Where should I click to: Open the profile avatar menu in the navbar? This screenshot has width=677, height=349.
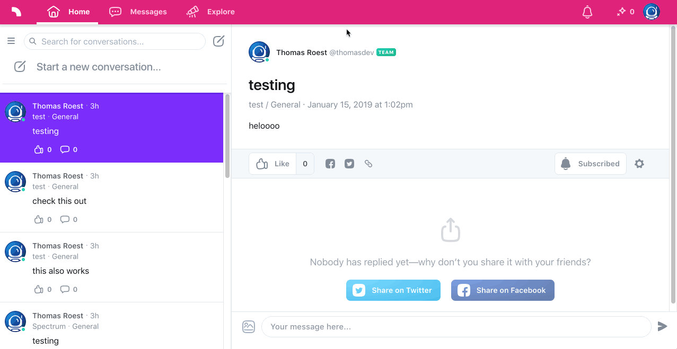click(x=652, y=12)
